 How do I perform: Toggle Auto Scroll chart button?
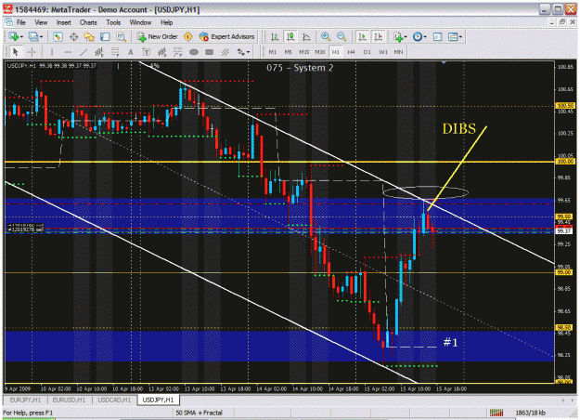coord(363,36)
